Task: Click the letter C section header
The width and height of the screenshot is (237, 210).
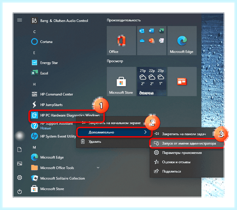Action: tap(34, 32)
